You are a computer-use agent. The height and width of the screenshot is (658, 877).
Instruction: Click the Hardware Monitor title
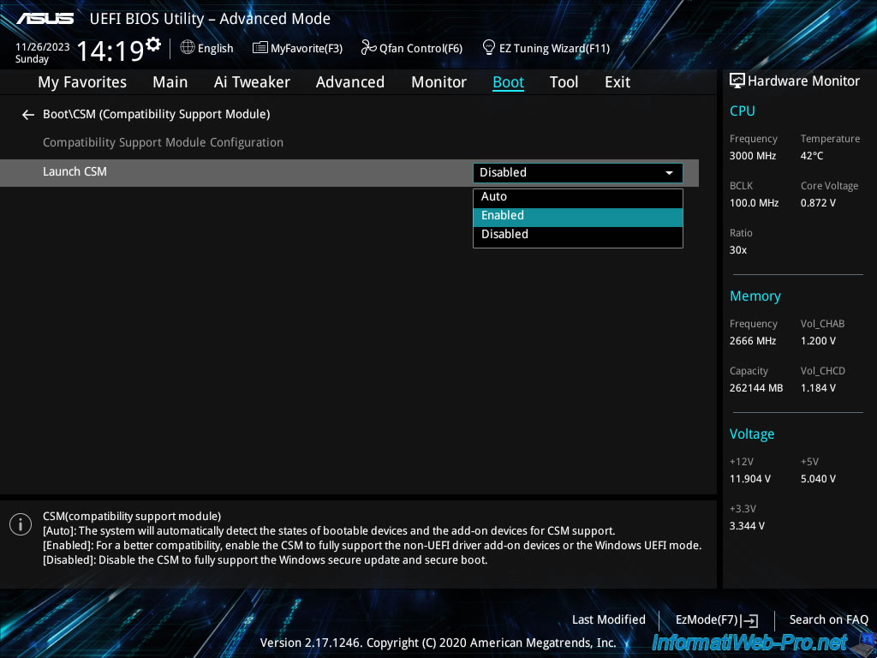pyautogui.click(x=803, y=81)
